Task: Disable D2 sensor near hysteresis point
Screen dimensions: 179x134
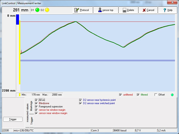Action: [80, 100]
